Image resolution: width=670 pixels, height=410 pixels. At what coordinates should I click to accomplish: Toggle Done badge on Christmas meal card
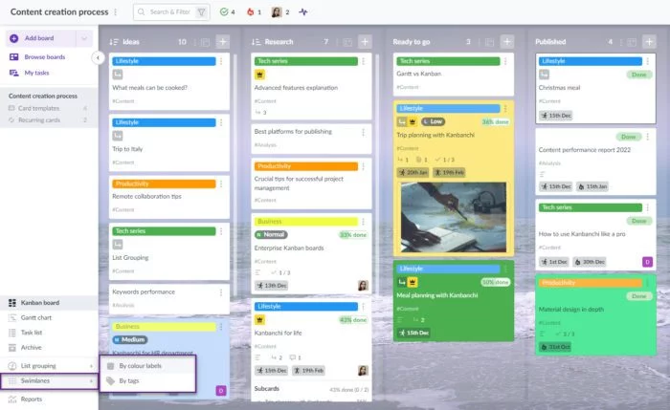[x=638, y=75]
